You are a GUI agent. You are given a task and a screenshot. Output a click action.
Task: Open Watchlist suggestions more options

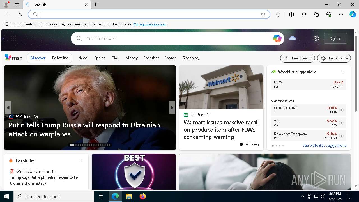tap(342, 72)
